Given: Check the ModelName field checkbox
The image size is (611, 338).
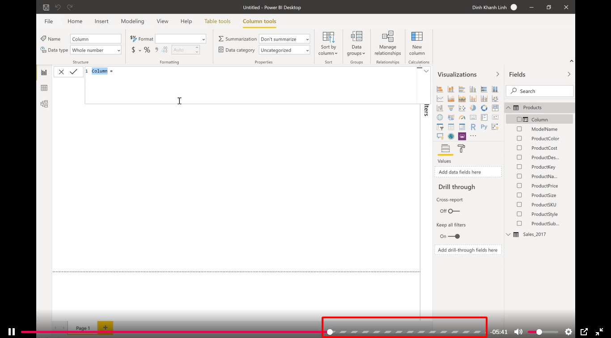Looking at the screenshot, I should [x=519, y=129].
